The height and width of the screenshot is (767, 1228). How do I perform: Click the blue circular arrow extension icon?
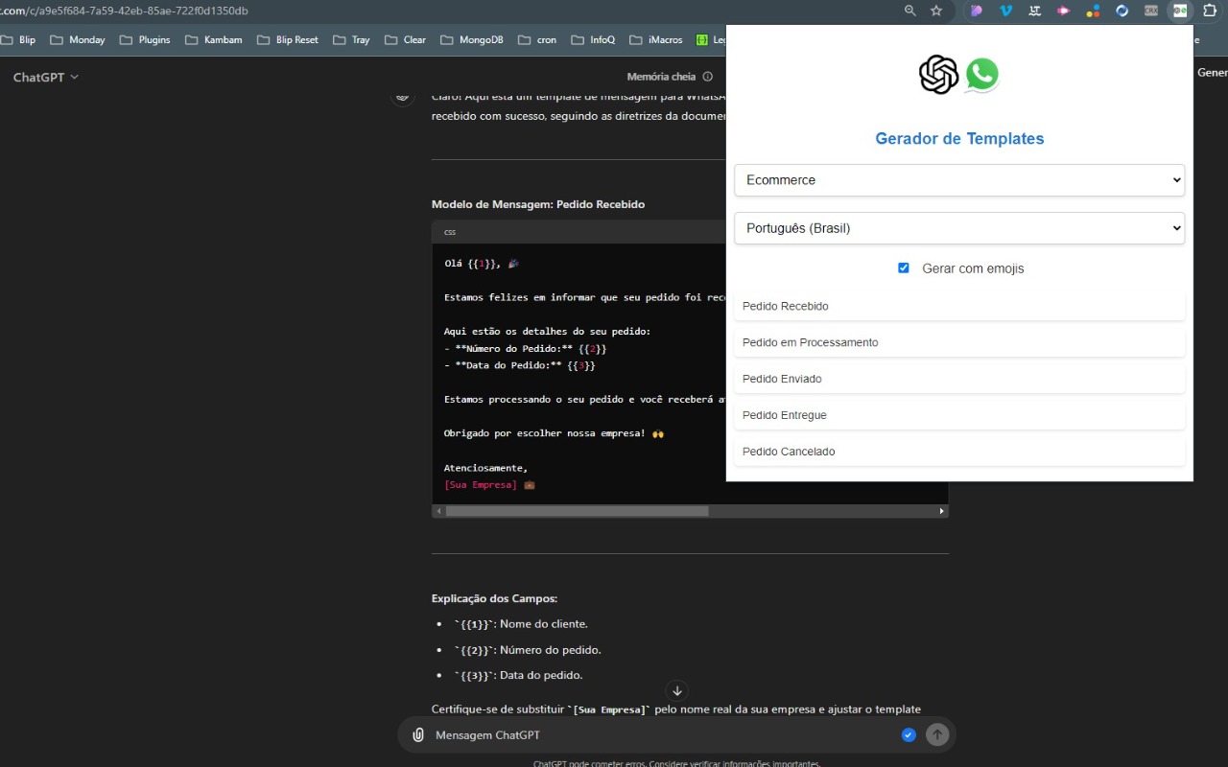1122,11
